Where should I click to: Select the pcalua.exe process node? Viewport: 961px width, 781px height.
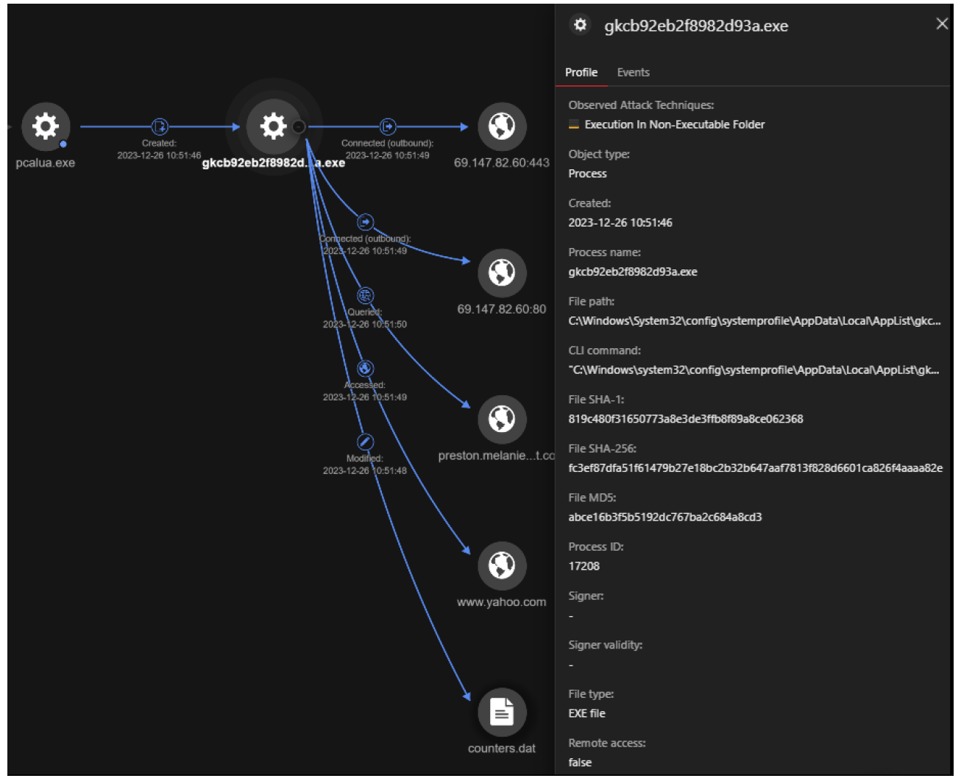click(46, 127)
